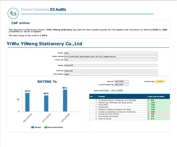The height and width of the screenshot is (147, 177).
Task: Click the B 88% rating cell
Action: click(x=158, y=100)
